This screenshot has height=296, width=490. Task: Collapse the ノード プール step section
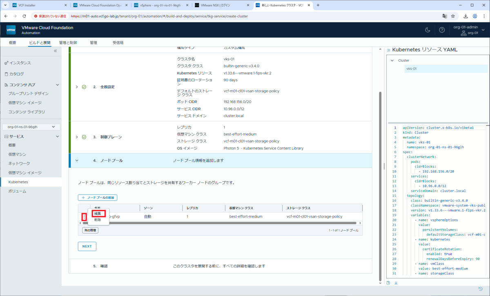(x=77, y=160)
